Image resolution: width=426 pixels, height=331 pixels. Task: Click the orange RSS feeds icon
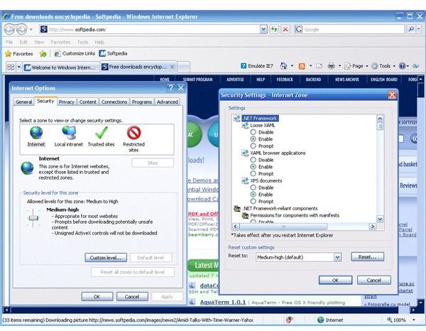tap(302, 66)
